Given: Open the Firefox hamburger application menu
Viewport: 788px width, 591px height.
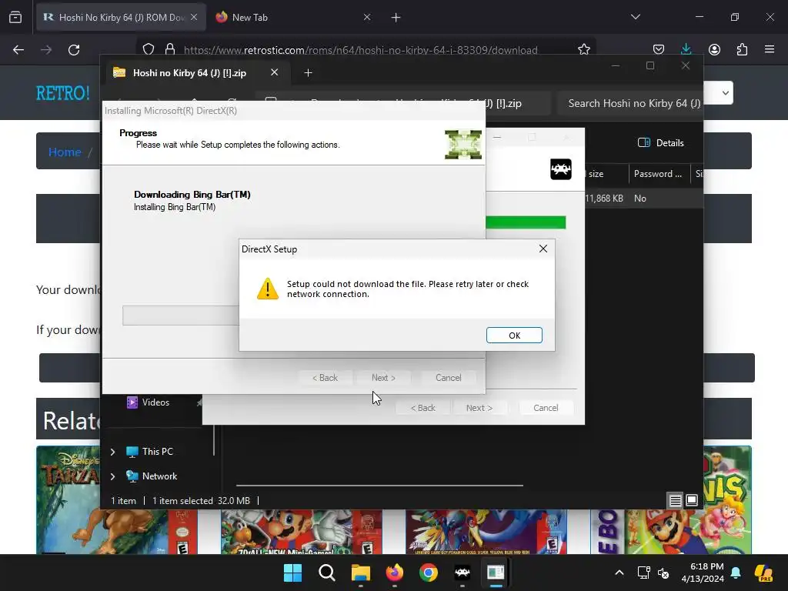Looking at the screenshot, I should (770, 49).
